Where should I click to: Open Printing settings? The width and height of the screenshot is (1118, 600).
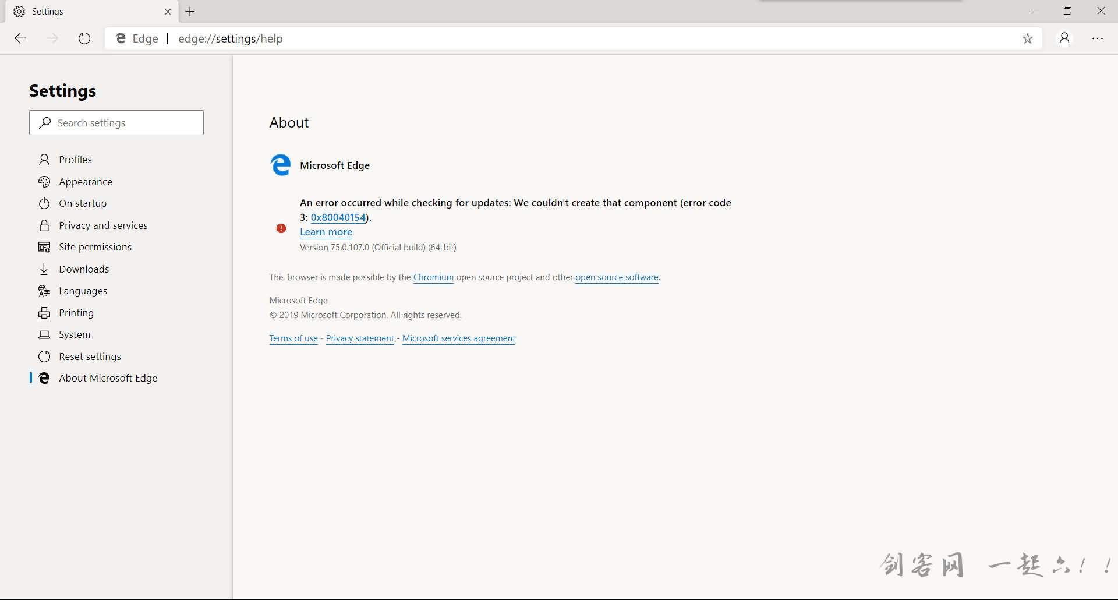tap(76, 313)
